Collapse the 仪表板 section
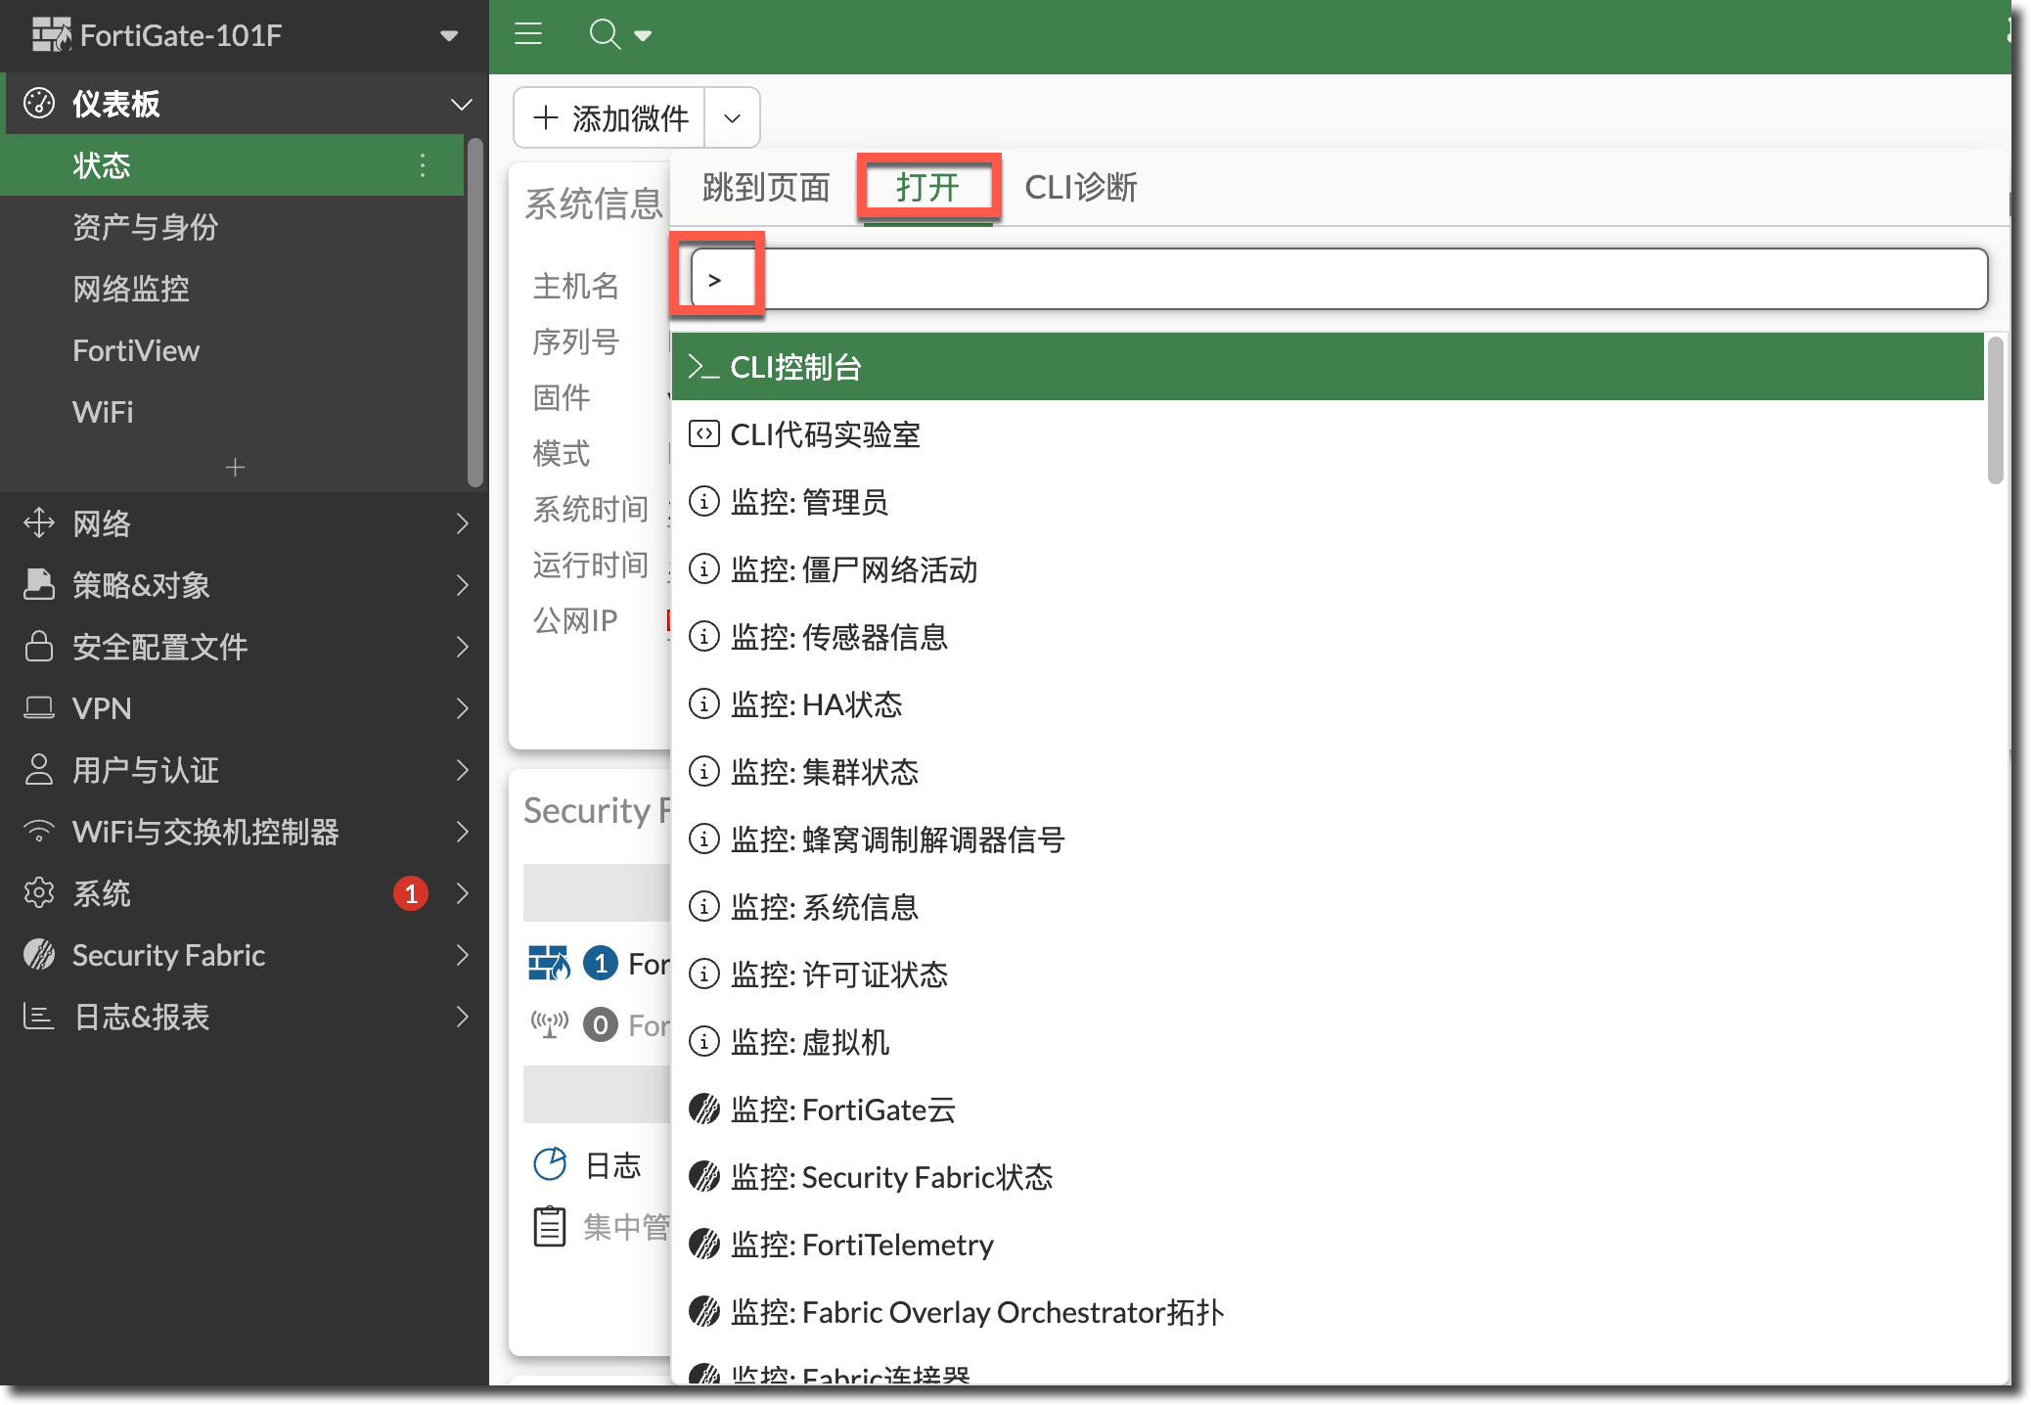Viewport: 2031px width, 1405px height. point(461,104)
